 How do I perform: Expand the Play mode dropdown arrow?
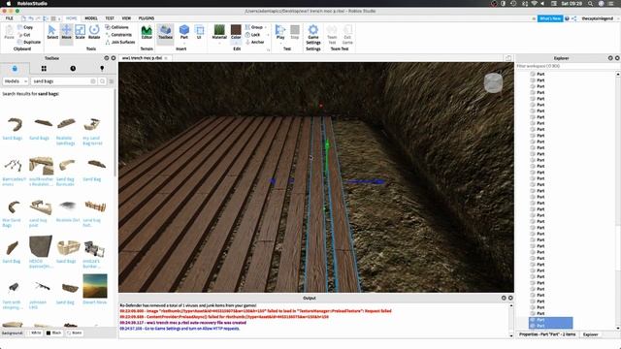click(280, 43)
